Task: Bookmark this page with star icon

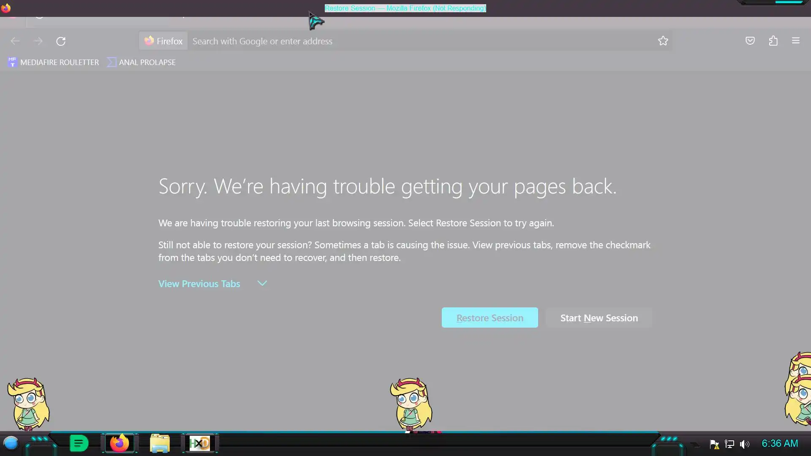Action: point(663,41)
